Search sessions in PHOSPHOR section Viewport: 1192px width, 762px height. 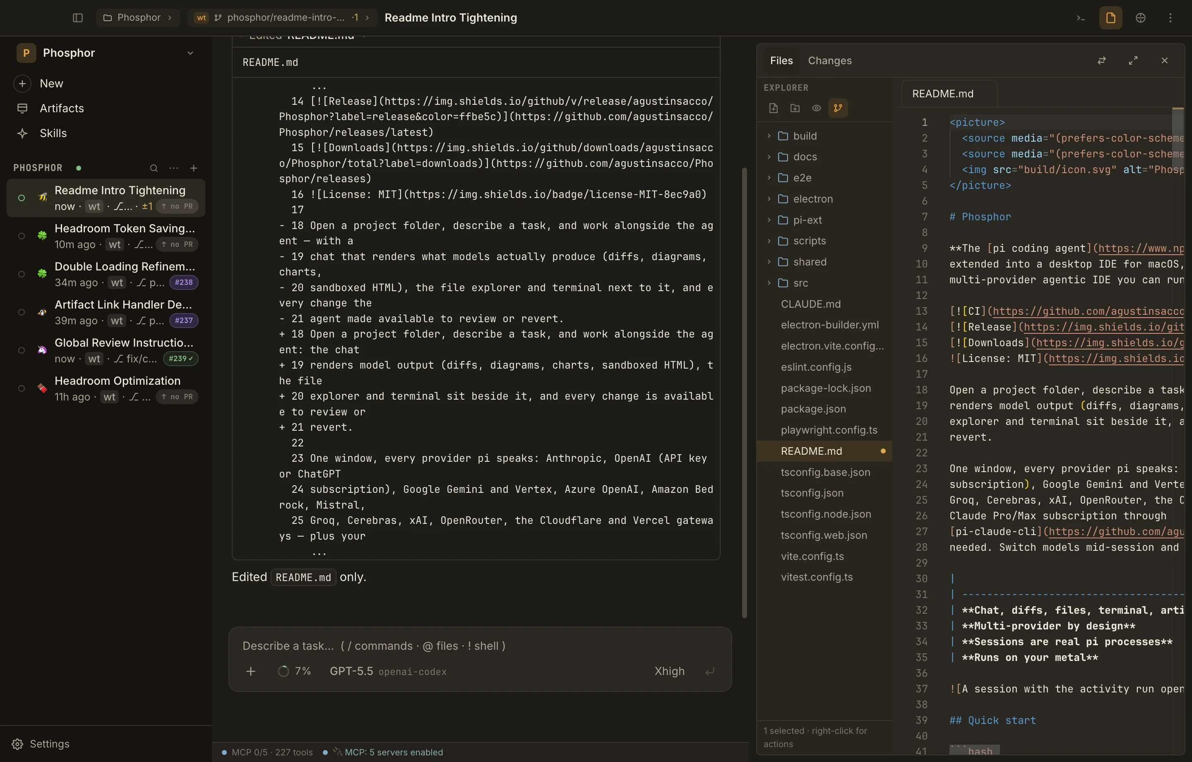[154, 168]
